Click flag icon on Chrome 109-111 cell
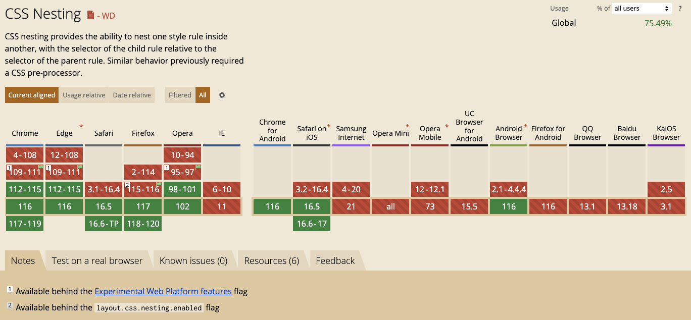 tap(40, 167)
